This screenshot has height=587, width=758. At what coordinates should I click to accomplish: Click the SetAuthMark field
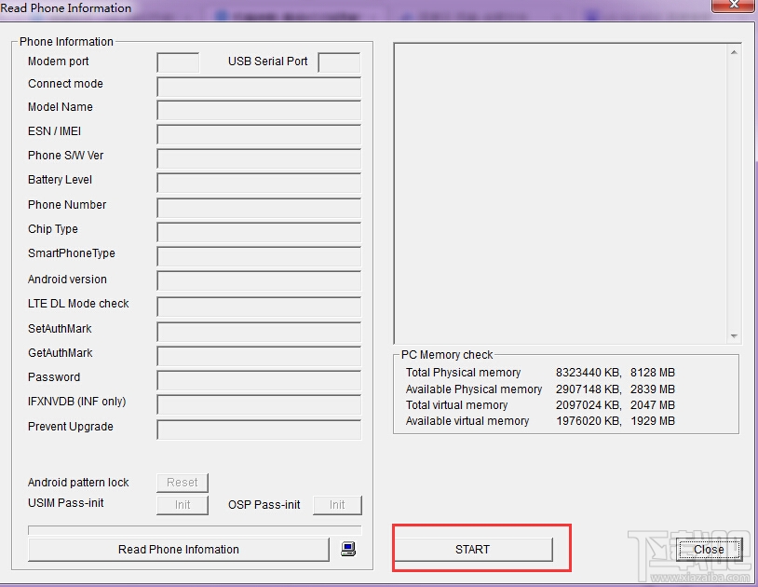259,331
